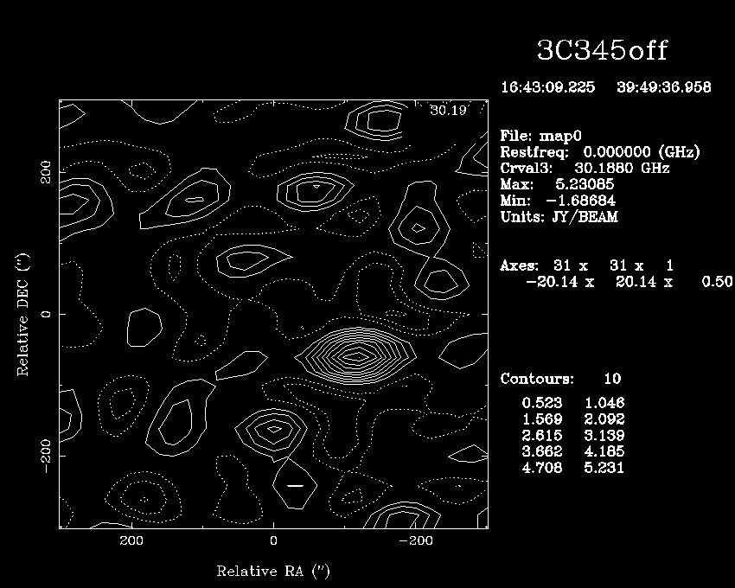Viewport: 735px width, 588px height.
Task: Click the 3C345off plot title
Action: tap(603, 50)
